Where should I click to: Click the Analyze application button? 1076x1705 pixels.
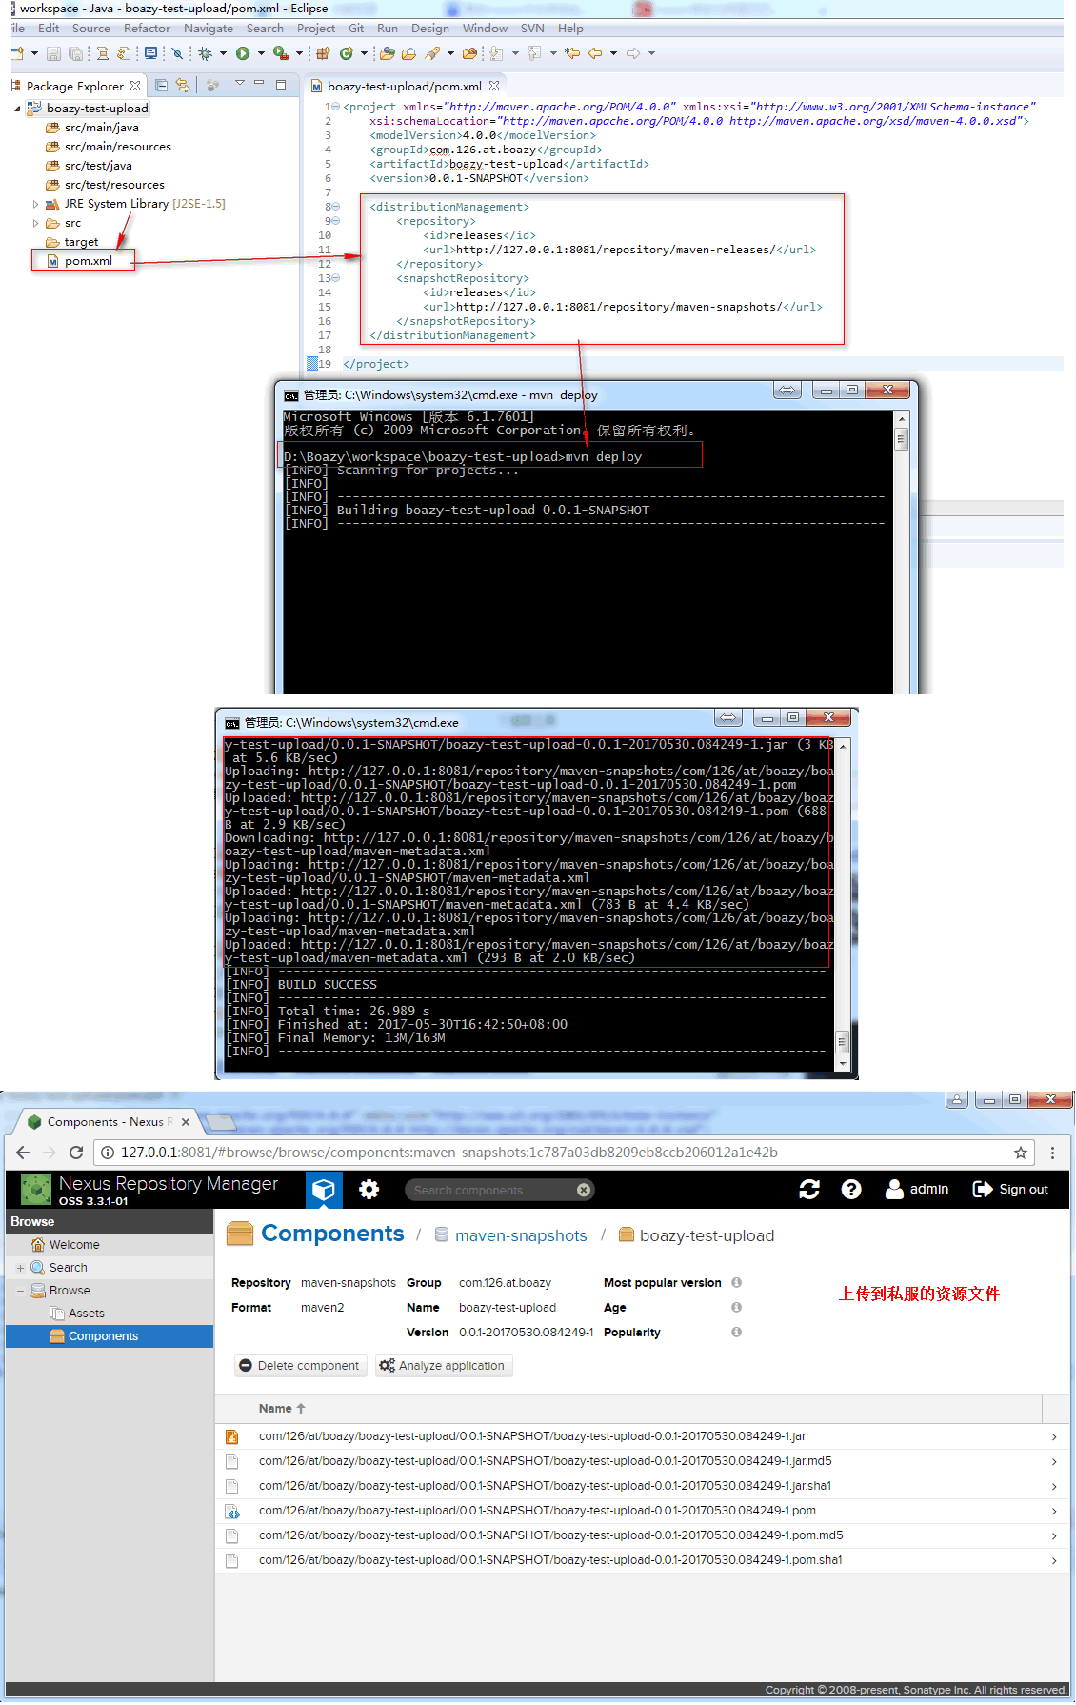pos(443,1366)
